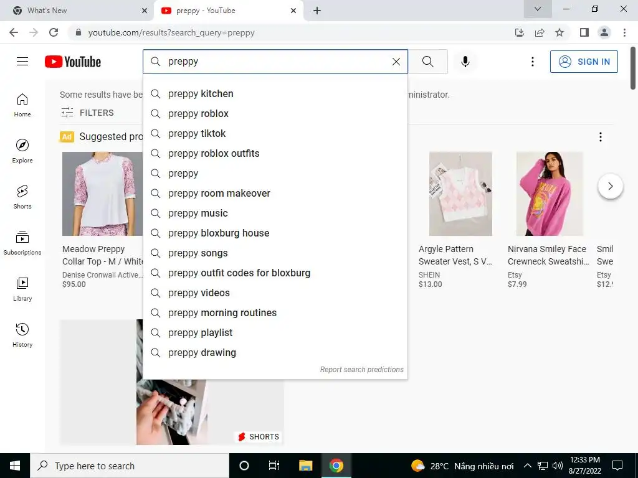
Task: Open the FILTERS options
Action: pyautogui.click(x=87, y=113)
